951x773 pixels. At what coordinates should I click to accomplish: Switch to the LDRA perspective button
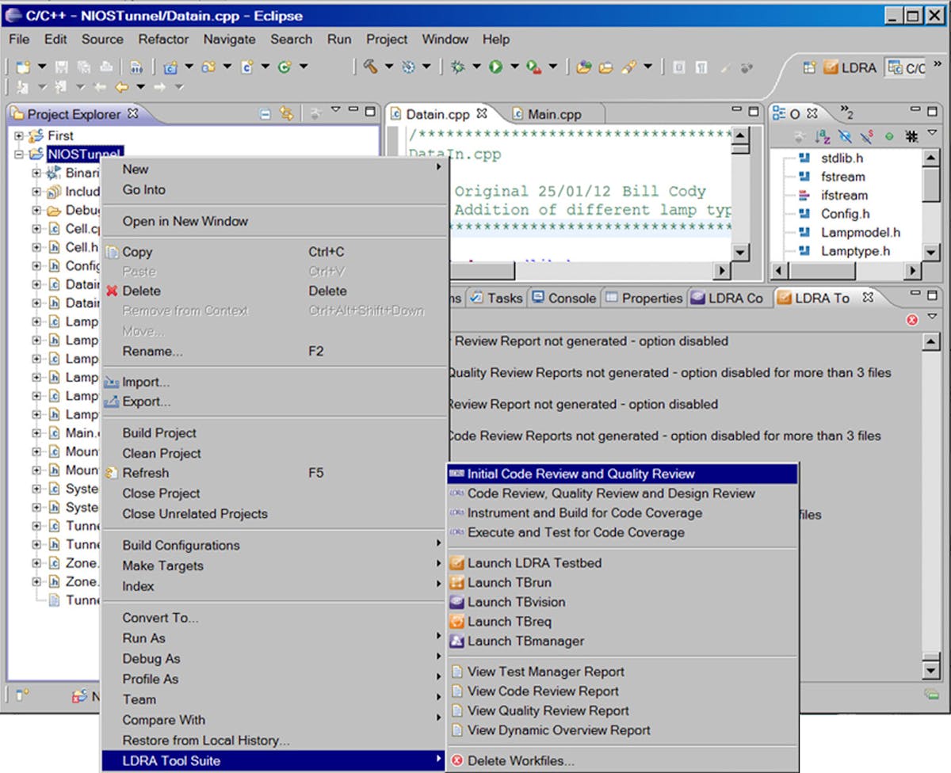click(858, 68)
